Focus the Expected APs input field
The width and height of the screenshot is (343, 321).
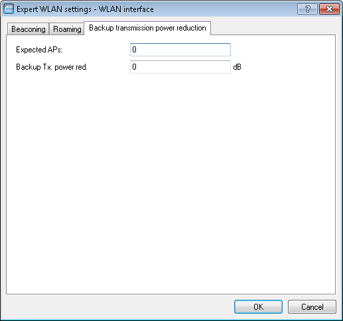(x=180, y=50)
